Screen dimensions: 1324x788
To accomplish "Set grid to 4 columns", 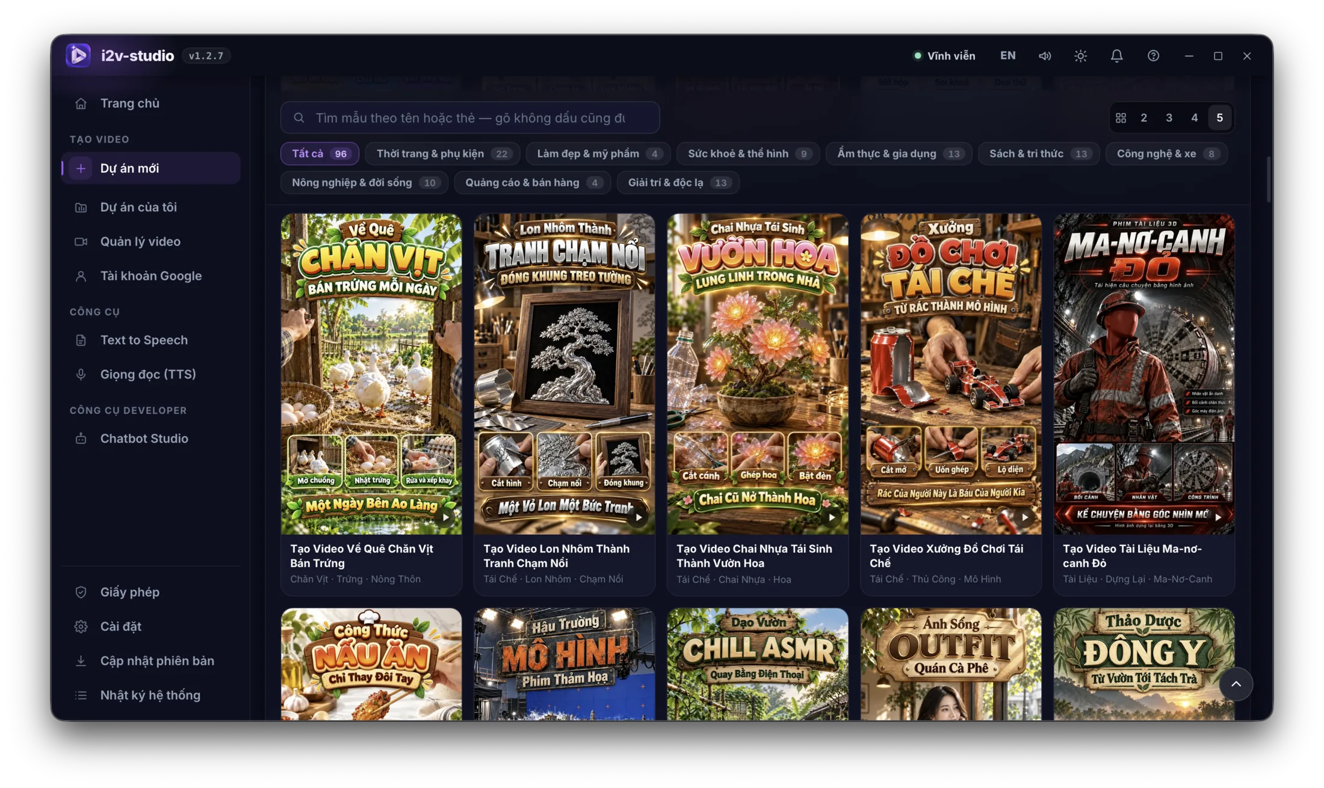I will tap(1195, 118).
